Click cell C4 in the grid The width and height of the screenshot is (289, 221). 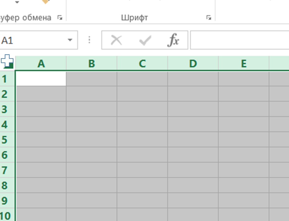[x=142, y=124]
